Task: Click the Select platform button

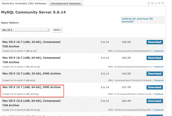Action: point(57,30)
